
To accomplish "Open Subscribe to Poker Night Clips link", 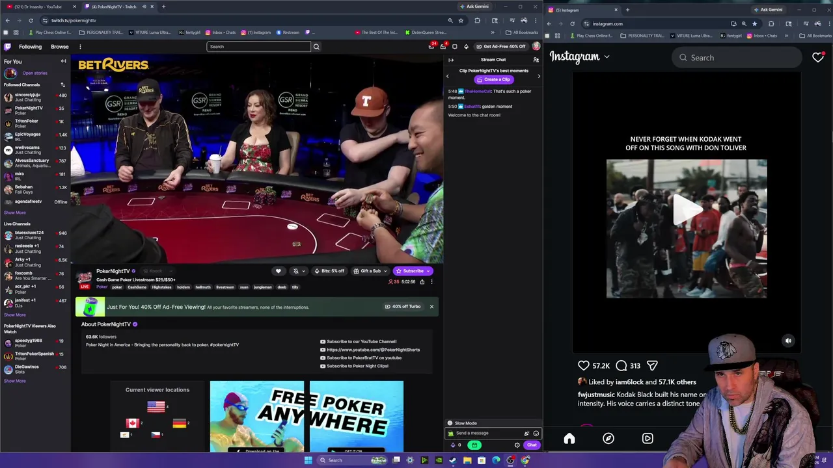I will pyautogui.click(x=354, y=366).
